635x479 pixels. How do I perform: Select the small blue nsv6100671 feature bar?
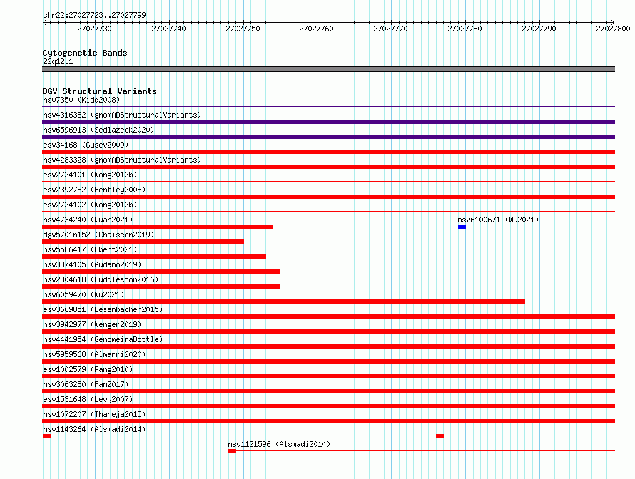(x=462, y=227)
